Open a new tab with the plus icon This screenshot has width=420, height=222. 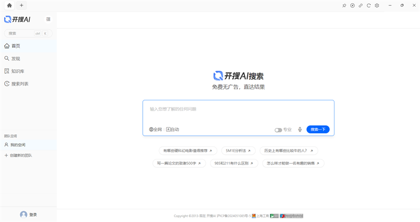22,5
